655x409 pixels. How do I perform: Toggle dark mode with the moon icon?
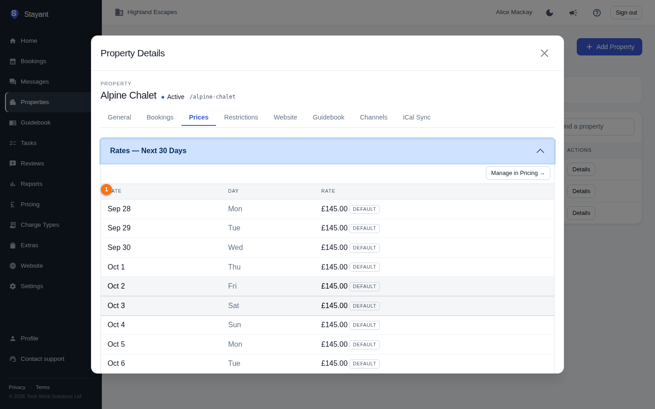tap(549, 13)
